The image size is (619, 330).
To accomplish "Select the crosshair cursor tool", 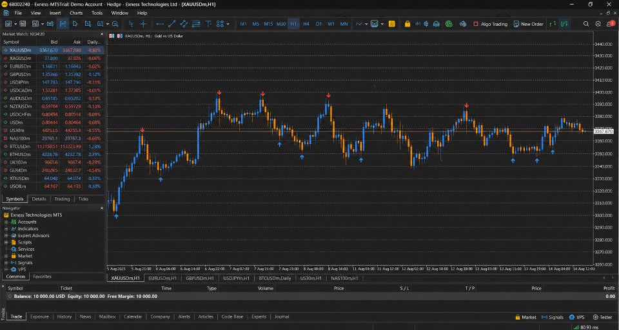I will [x=143, y=24].
